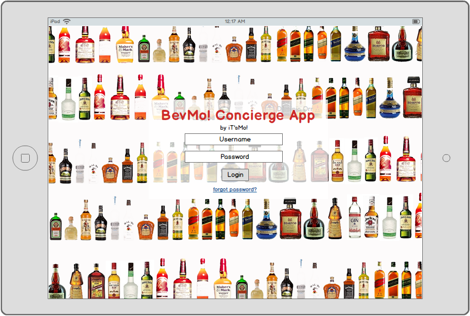Click the Login button
The height and width of the screenshot is (316, 470).
(235, 175)
